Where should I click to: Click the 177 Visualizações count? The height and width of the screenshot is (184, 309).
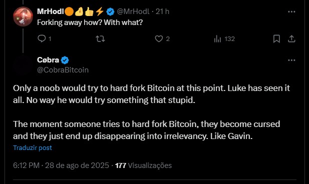pyautogui.click(x=143, y=165)
